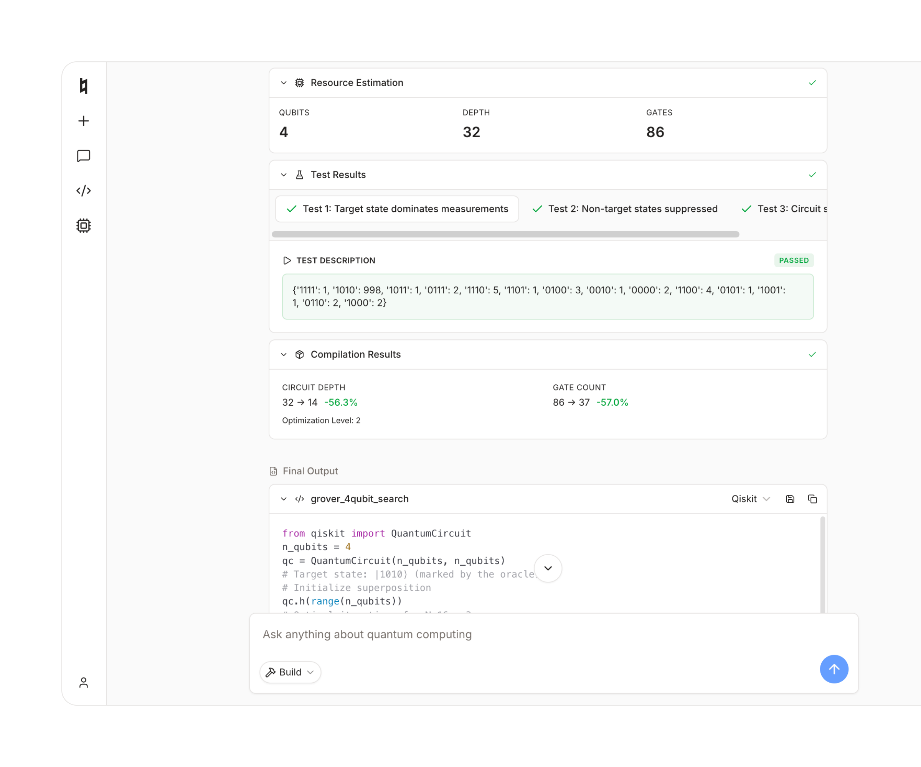Open a new chat with the plus icon

point(83,121)
